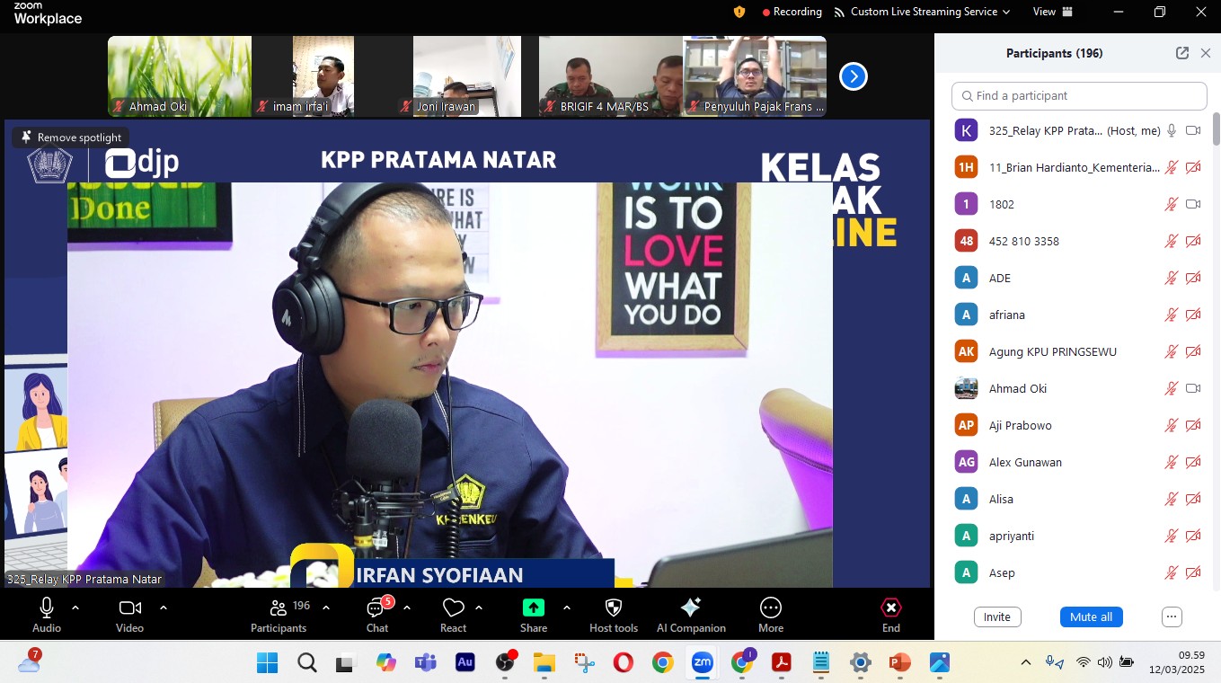Viewport: 1221px width, 683px height.
Task: Click the Find a participant search field
Action: (x=1078, y=96)
